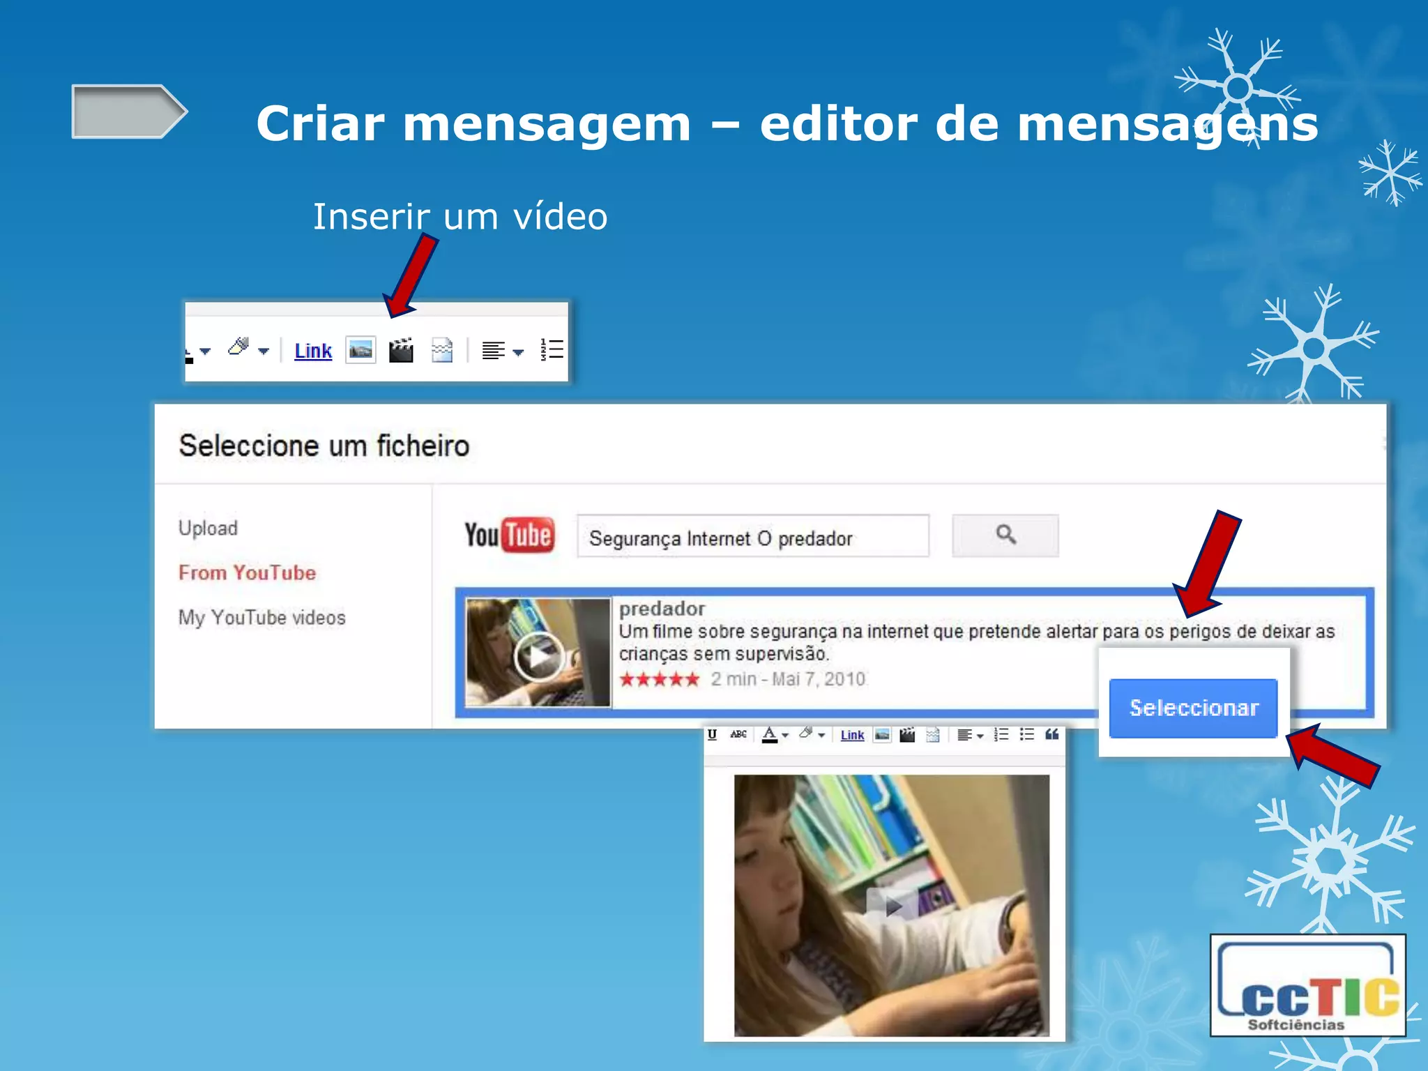Click the five-star rating of predador video
This screenshot has height=1071, width=1428.
(659, 679)
